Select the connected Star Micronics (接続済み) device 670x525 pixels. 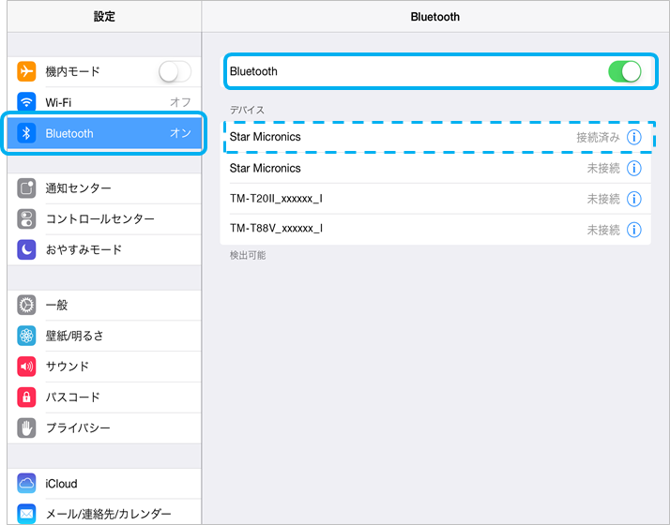coord(435,137)
